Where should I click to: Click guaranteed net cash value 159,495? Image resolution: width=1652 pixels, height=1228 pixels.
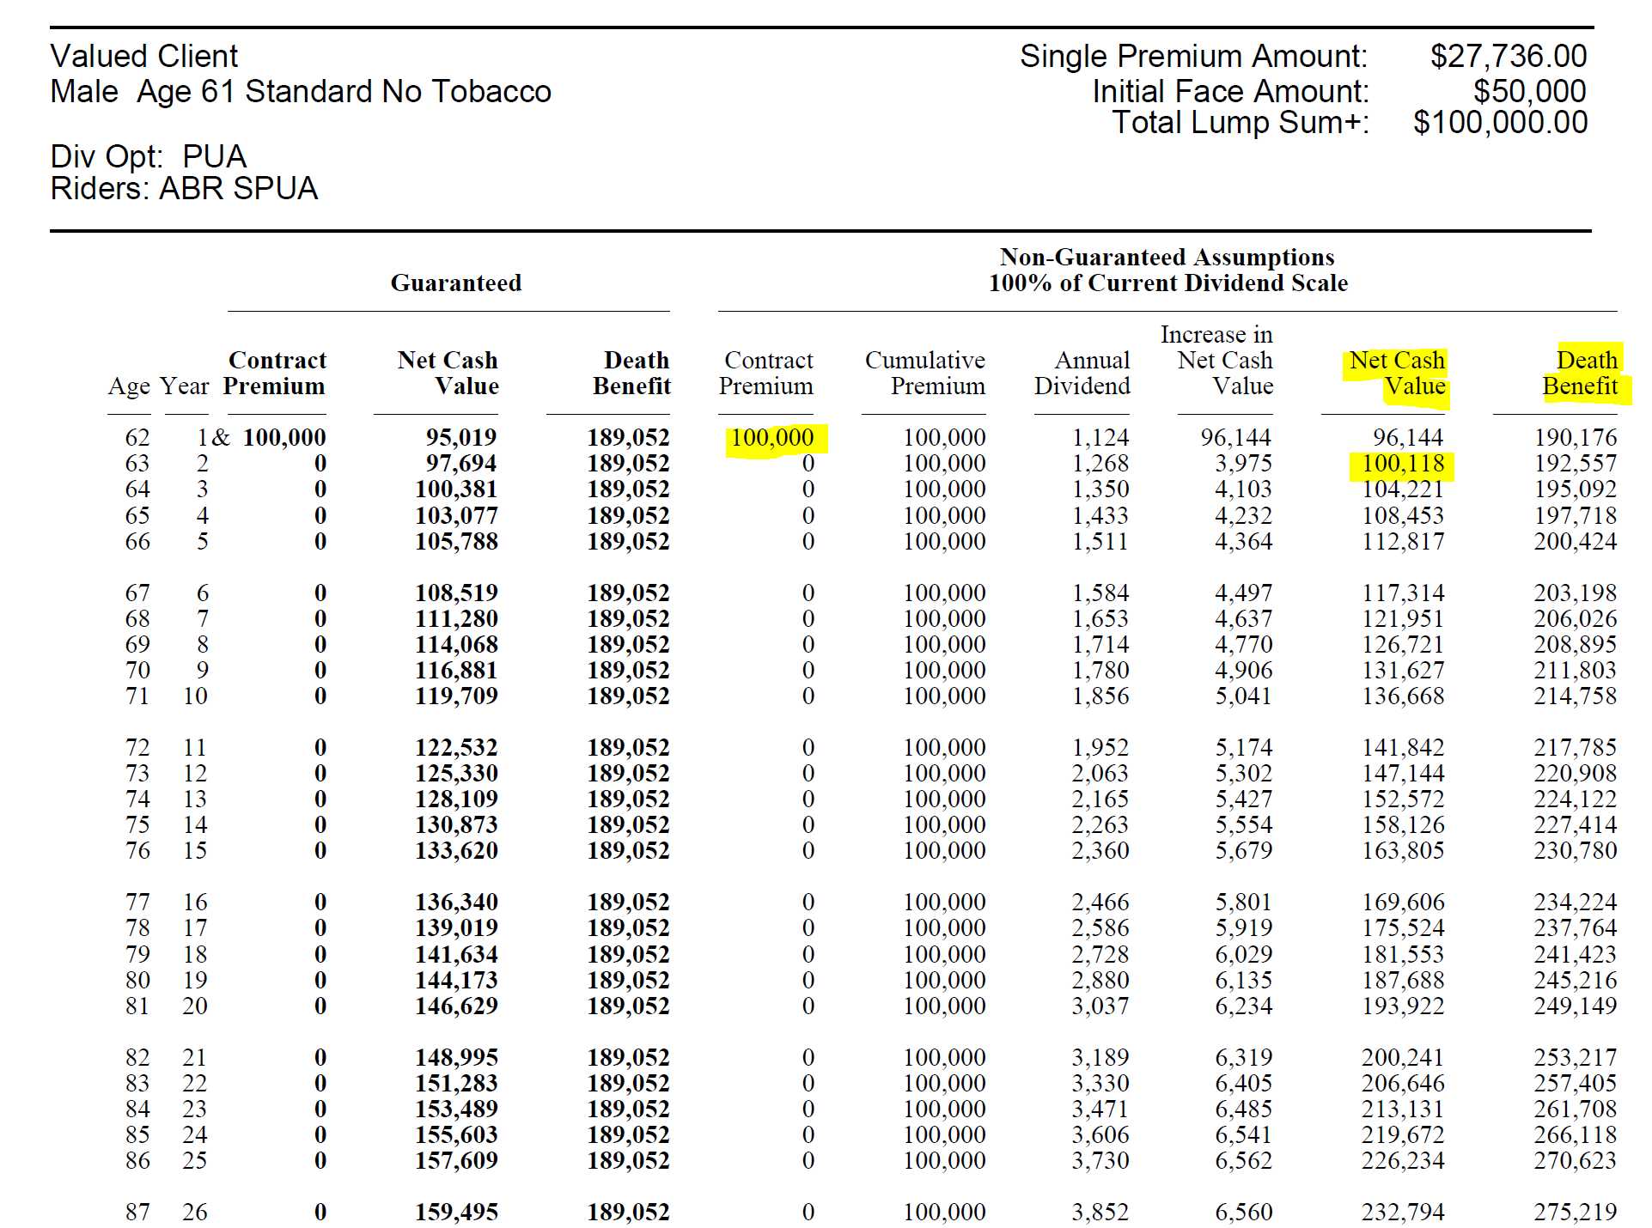tap(456, 1212)
